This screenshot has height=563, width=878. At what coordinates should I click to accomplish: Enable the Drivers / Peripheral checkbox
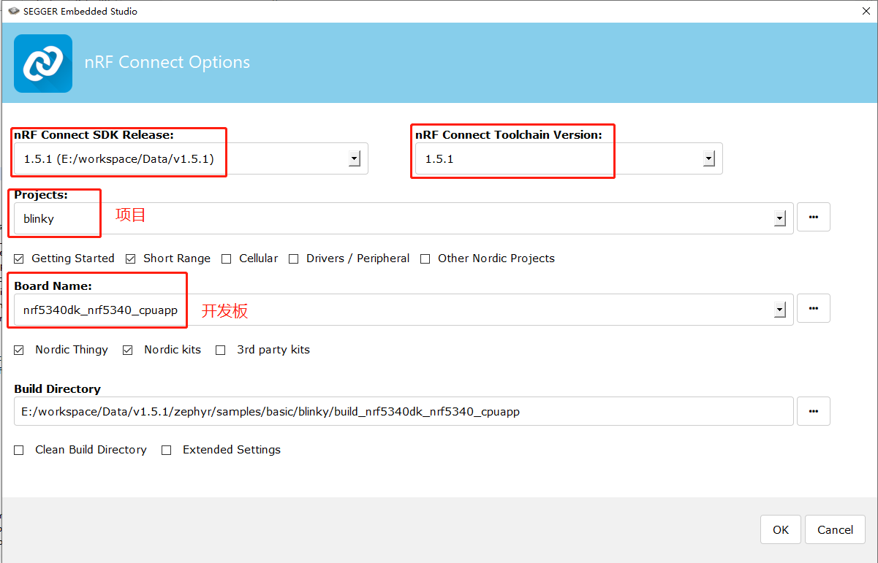point(293,258)
